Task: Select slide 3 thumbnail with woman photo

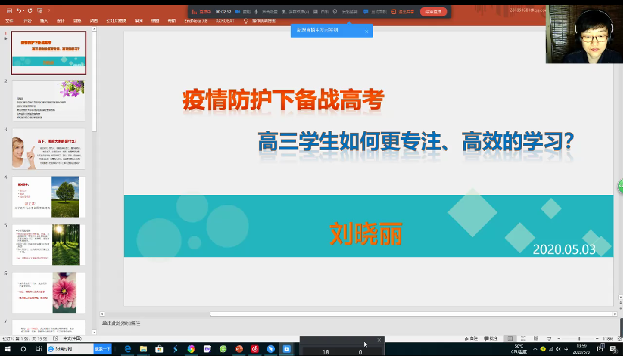Action: [49, 149]
